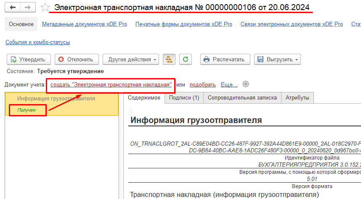Switch to the Подписи (1) tab

click(184, 98)
